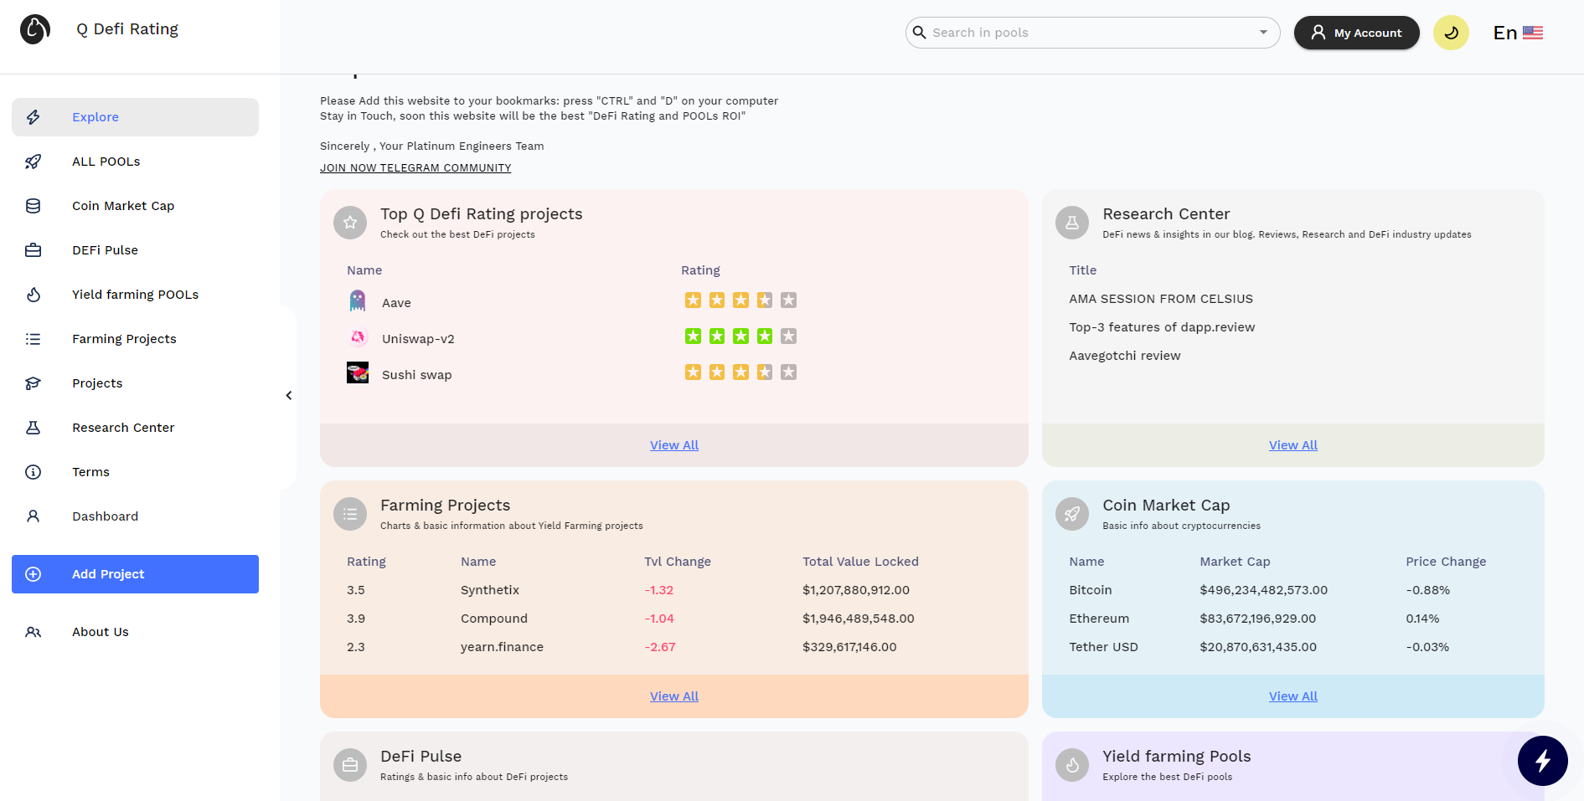Click View All under Top Q Defi Rating projects
Viewport: 1584px width, 801px height.
click(674, 445)
